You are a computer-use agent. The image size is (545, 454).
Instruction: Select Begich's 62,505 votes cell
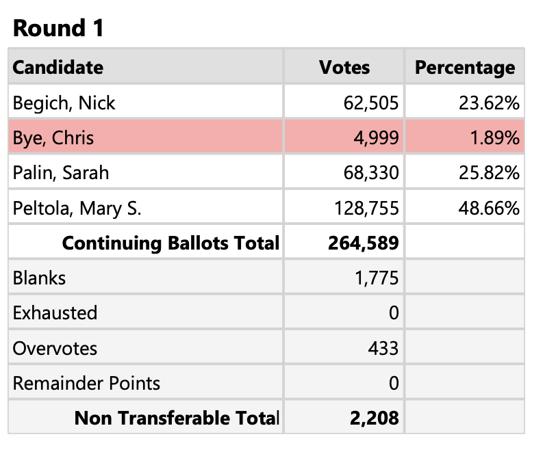click(370, 103)
